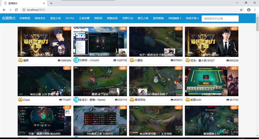Click the Huya icon beside 黑店百地
The height and width of the screenshot is (139, 259).
132,100
